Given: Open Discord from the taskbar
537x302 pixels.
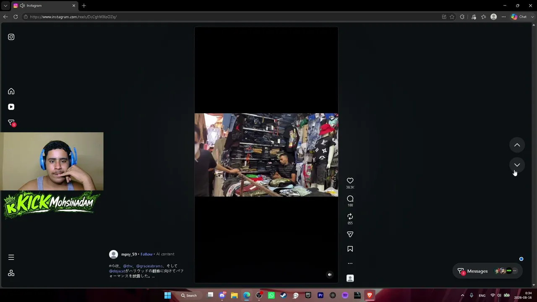Looking at the screenshot, I should [x=222, y=295].
